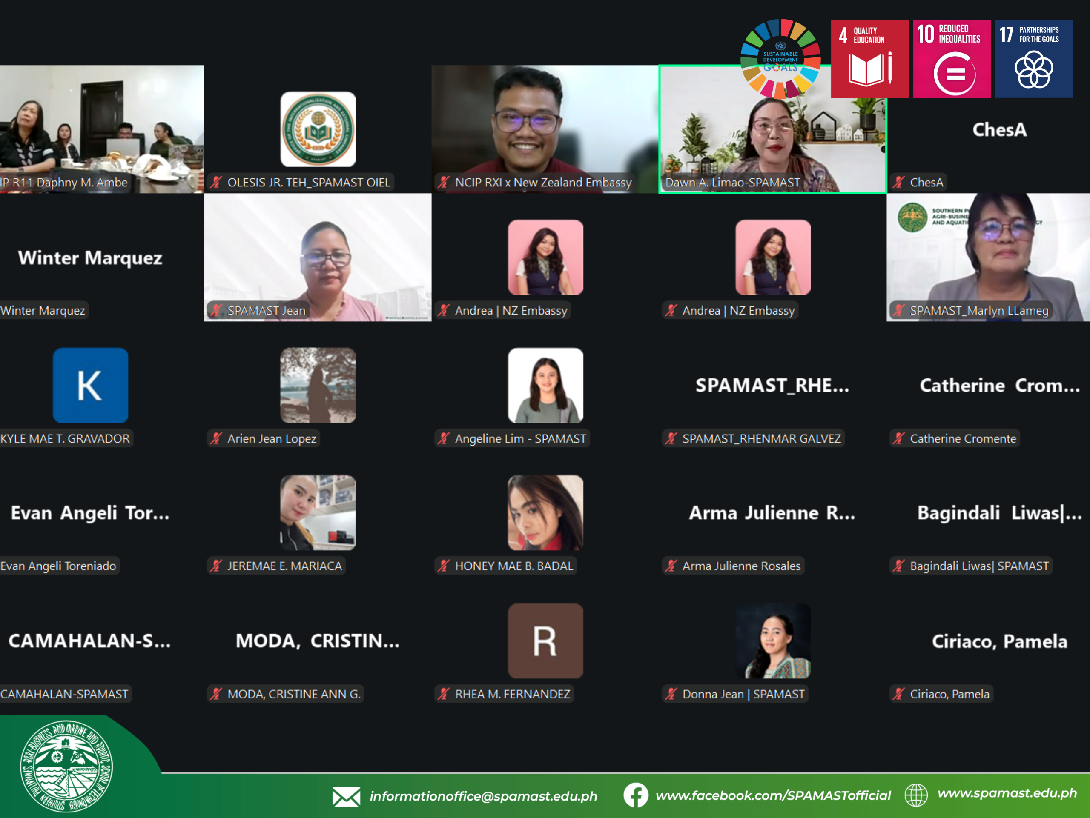Image resolution: width=1090 pixels, height=818 pixels.
Task: Click the Sustainable Development Goals wheel logo
Action: point(780,58)
